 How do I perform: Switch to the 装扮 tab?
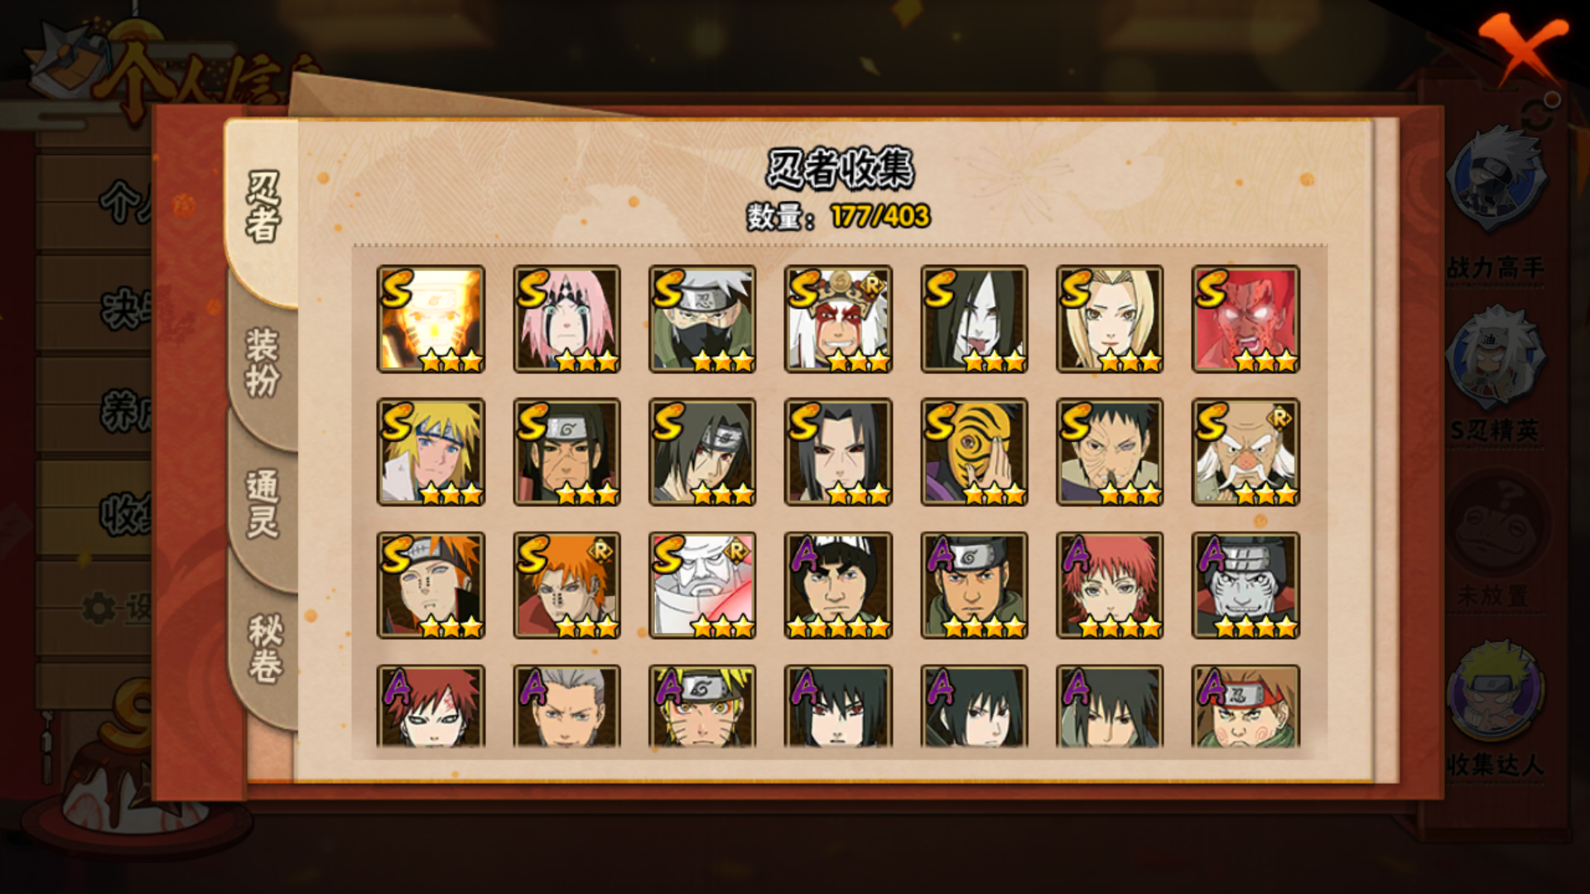click(x=263, y=363)
